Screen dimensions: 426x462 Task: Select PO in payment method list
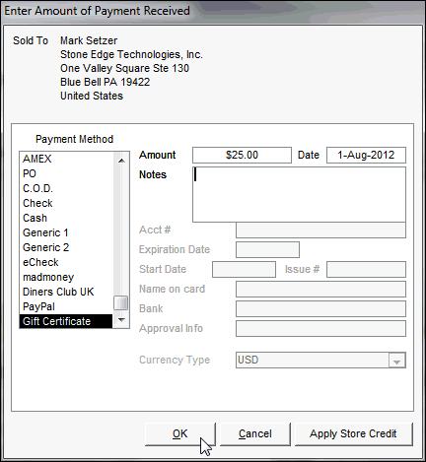pos(66,173)
